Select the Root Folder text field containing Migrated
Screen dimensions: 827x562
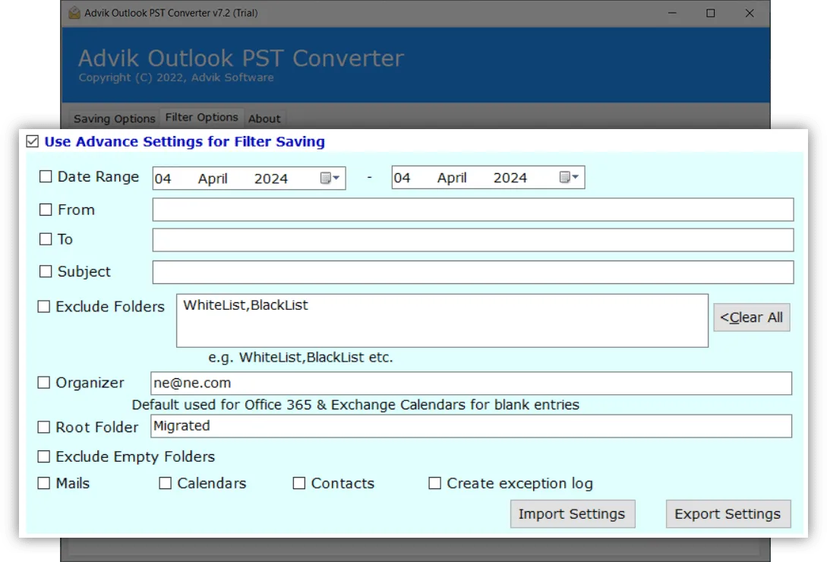click(x=471, y=426)
